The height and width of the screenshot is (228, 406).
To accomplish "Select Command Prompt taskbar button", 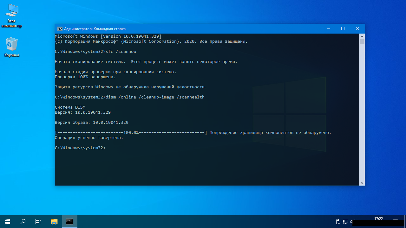I will (x=69, y=222).
